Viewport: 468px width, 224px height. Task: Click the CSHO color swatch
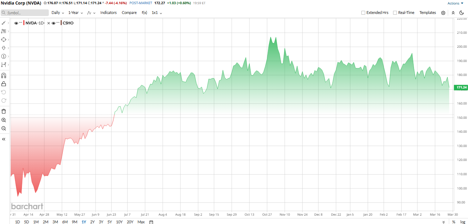[61, 23]
